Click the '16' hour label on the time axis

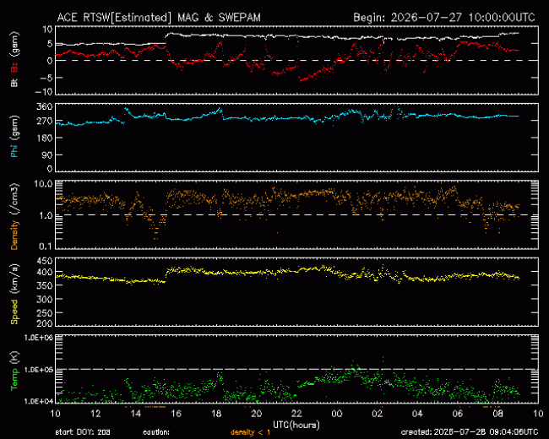[177, 414]
